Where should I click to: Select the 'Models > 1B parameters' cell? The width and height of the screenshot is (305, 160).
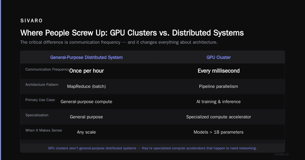pos(219,132)
